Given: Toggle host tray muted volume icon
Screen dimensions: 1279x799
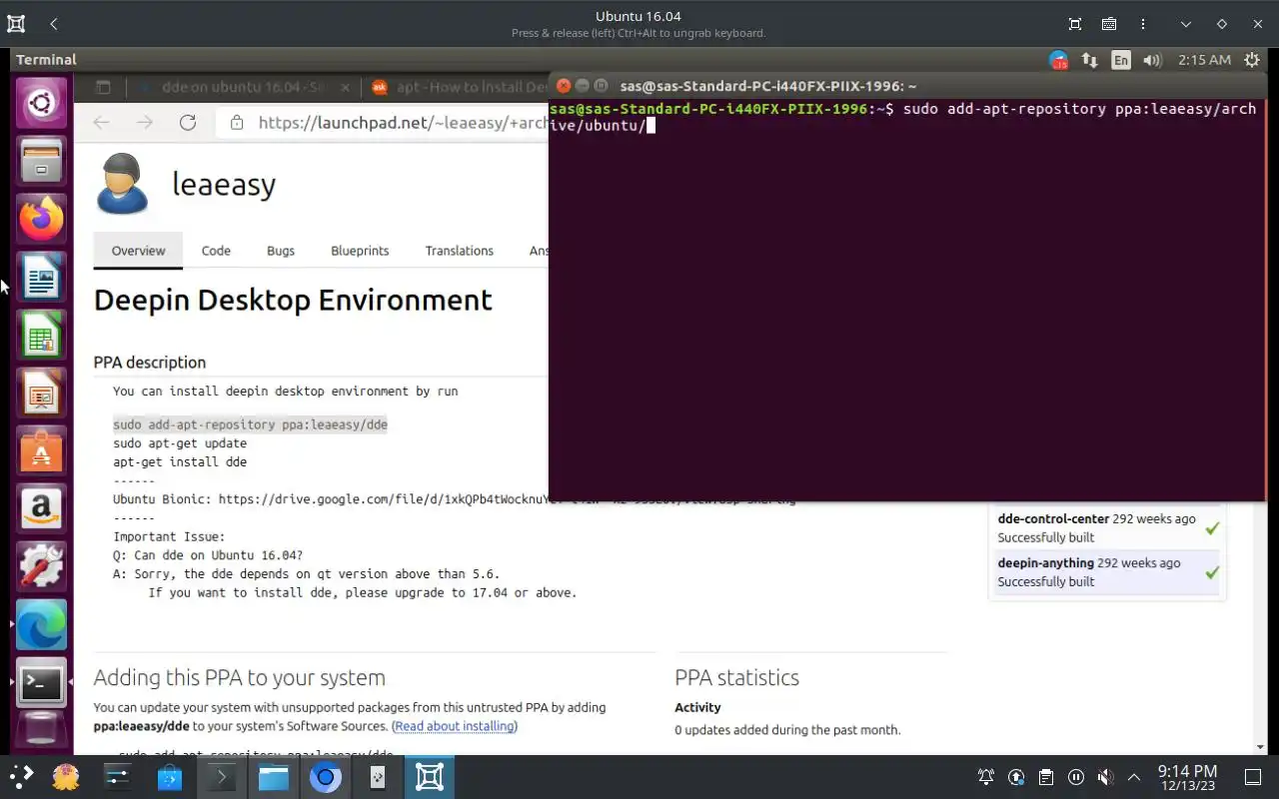Looking at the screenshot, I should click(x=1105, y=777).
